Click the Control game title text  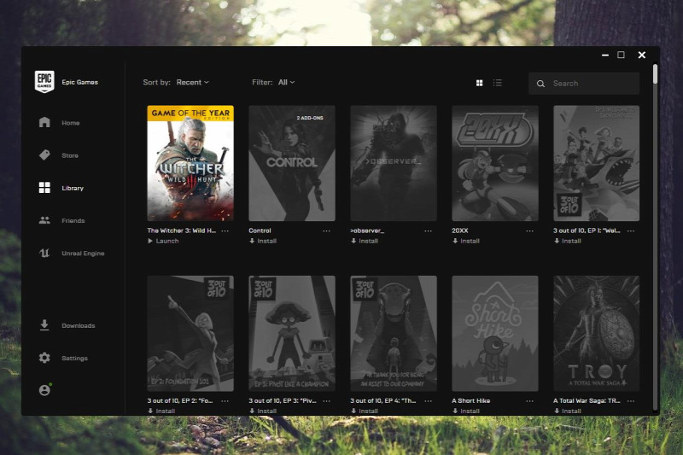tap(260, 230)
